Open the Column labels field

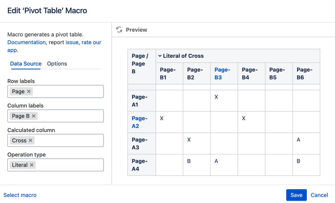click(67, 116)
